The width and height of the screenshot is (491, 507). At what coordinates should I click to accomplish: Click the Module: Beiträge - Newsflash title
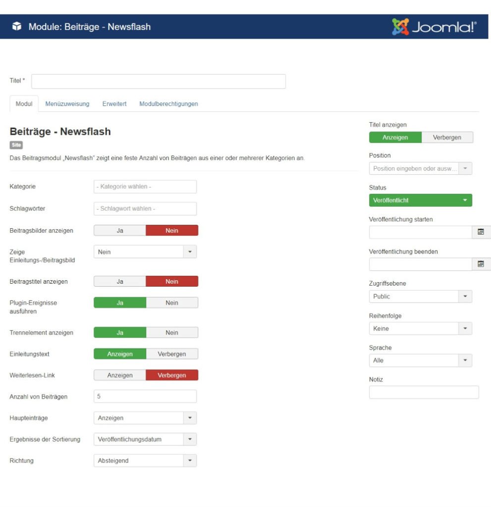tap(89, 27)
